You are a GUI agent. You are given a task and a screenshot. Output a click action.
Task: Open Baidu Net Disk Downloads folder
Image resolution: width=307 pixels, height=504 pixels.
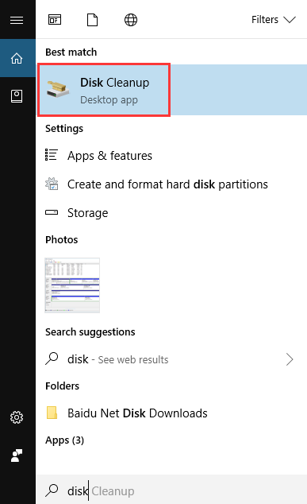pos(137,413)
